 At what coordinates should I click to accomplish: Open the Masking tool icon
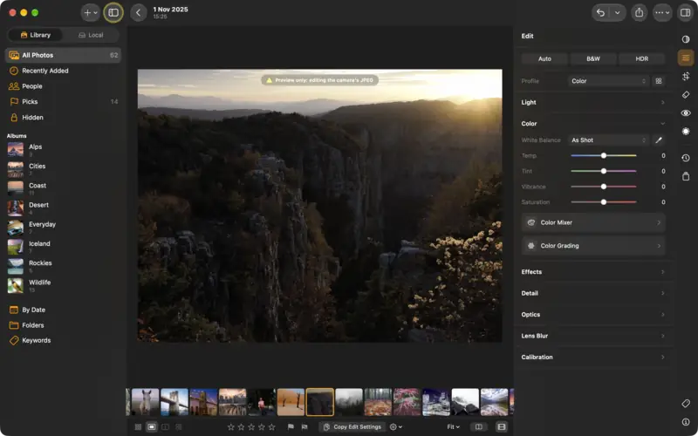click(x=686, y=132)
